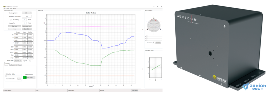
Task: Click the Reset View button
Action: click(158, 43)
